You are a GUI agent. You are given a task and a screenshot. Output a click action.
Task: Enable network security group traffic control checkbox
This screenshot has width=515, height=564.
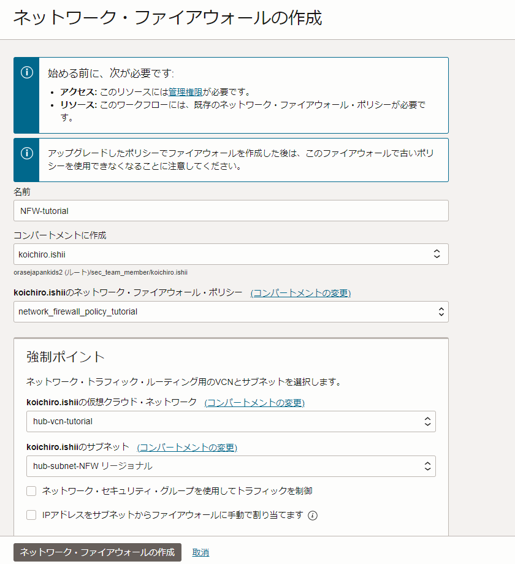coord(31,491)
